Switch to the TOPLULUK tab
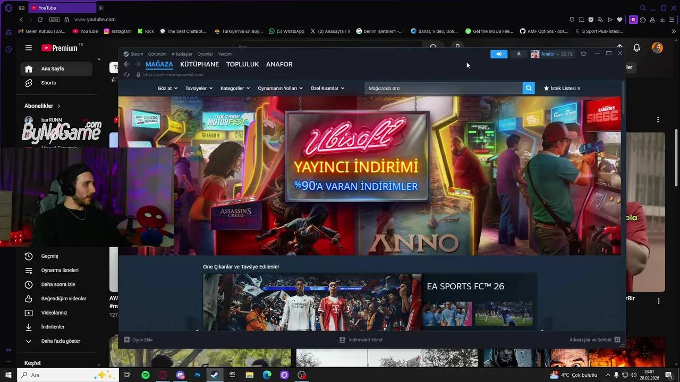 tap(242, 64)
